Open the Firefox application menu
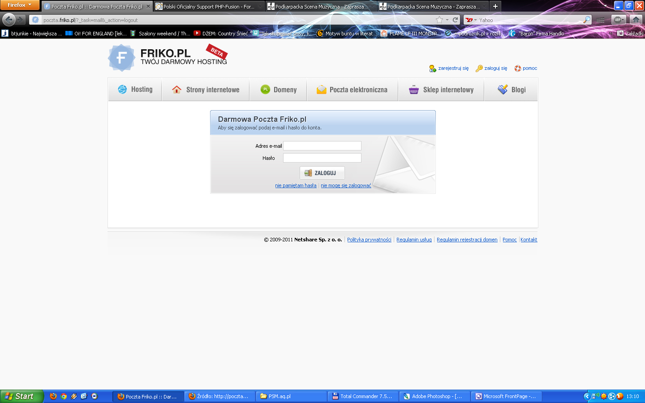 click(20, 5)
